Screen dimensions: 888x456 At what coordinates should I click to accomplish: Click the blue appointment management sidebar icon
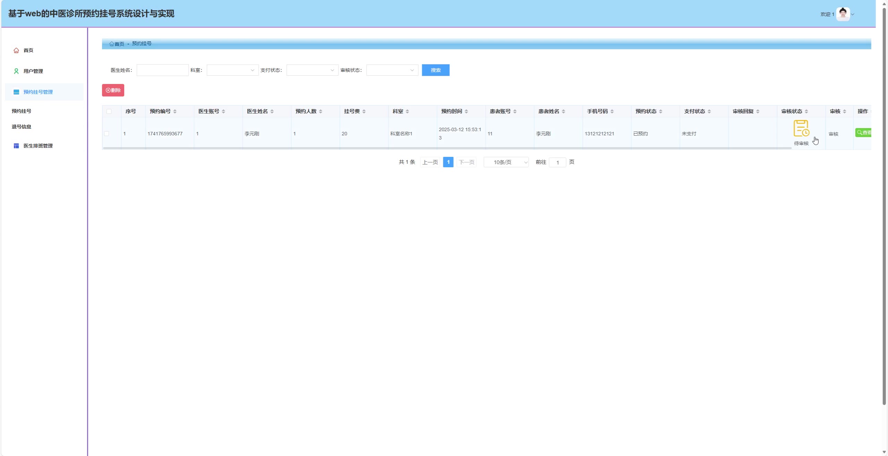(x=16, y=92)
